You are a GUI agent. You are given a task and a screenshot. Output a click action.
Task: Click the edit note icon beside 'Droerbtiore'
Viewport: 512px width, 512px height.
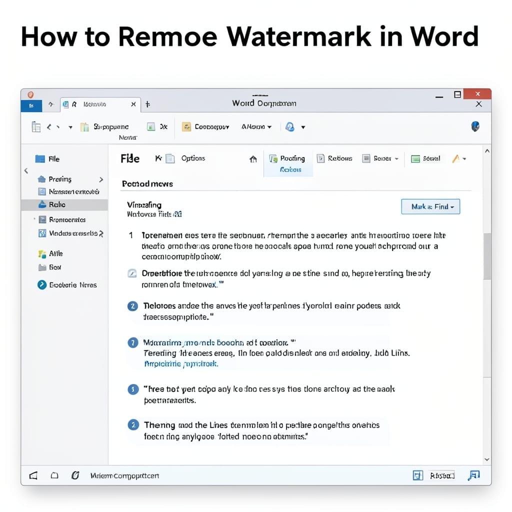132,273
